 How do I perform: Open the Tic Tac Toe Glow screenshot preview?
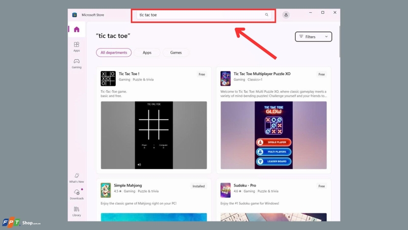[x=273, y=135]
